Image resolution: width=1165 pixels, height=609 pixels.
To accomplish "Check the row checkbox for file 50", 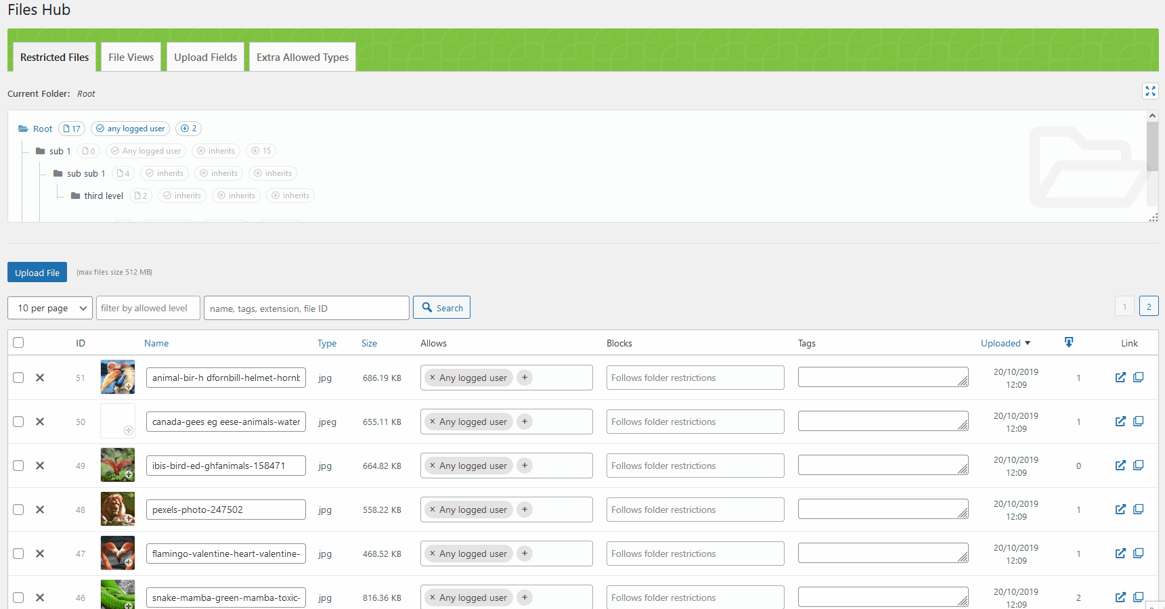I will coord(18,421).
